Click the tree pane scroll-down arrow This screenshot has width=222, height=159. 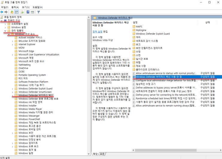pos(89,154)
